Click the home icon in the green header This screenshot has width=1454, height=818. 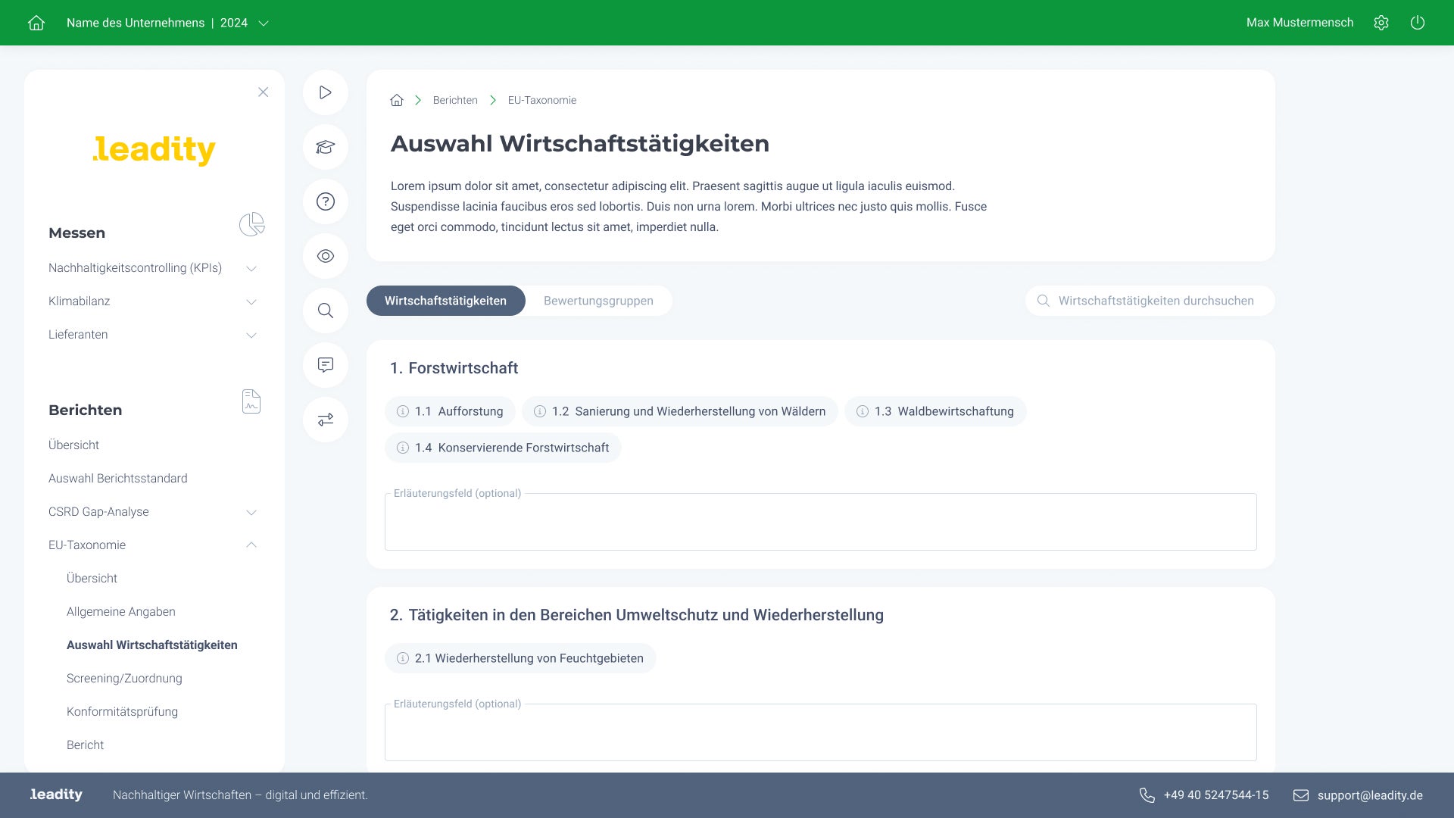(x=36, y=23)
